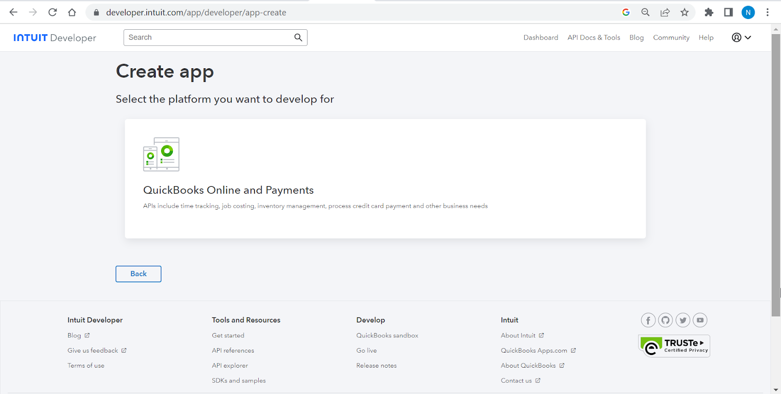Viewport: 781px width, 394px height.
Task: Bookmark this page with star icon
Action: pos(684,12)
